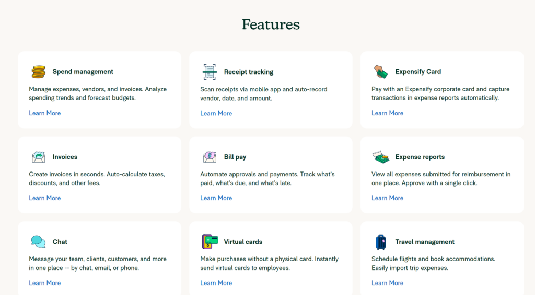Open Learn More under Expense reports
The height and width of the screenshot is (295, 535).
tap(387, 198)
